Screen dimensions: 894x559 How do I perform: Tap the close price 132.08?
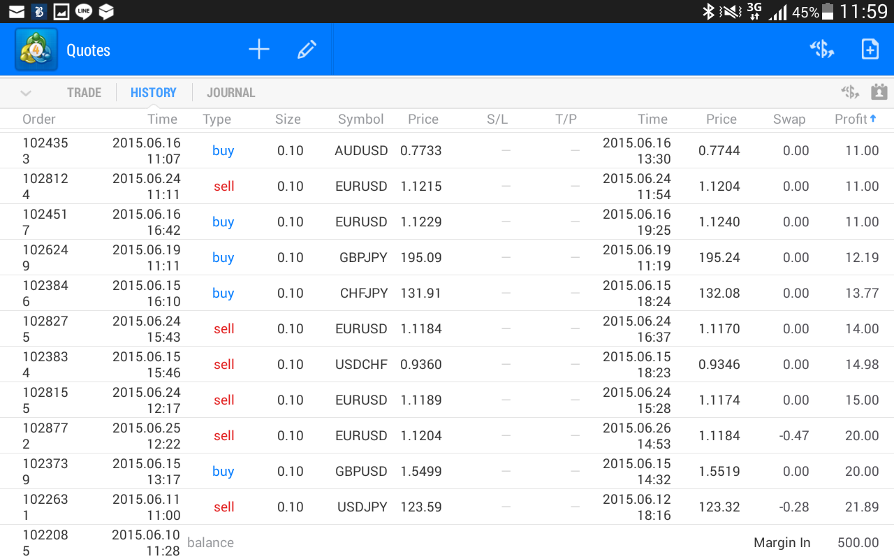coord(719,293)
